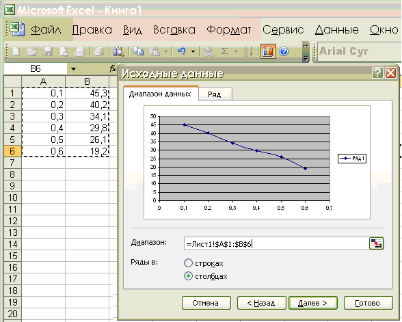Screen dimensions: 402x322
Task: Click the Готово button
Action: click(368, 303)
